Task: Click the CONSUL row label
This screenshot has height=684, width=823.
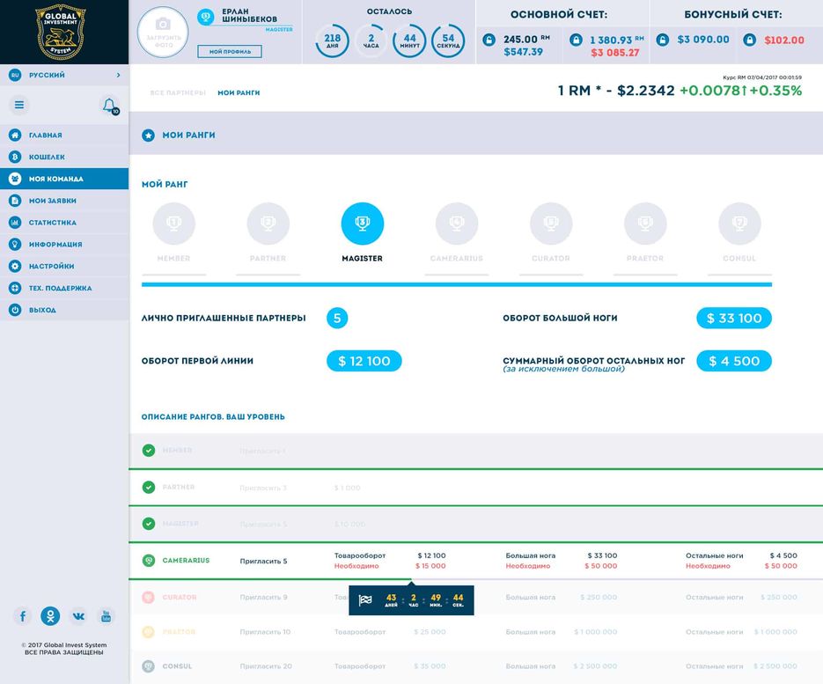Action: tap(178, 666)
